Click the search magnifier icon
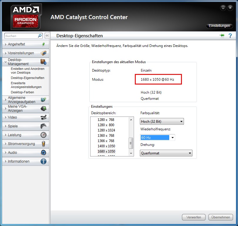The image size is (238, 226). [40, 36]
